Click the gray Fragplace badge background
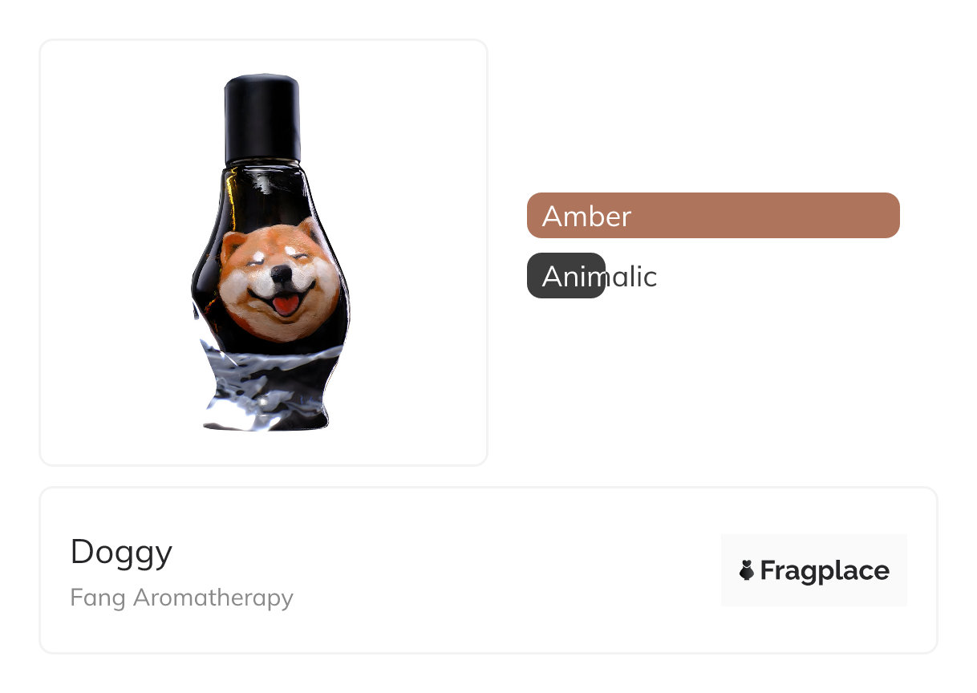Image resolution: width=977 pixels, height=693 pixels. coord(814,570)
